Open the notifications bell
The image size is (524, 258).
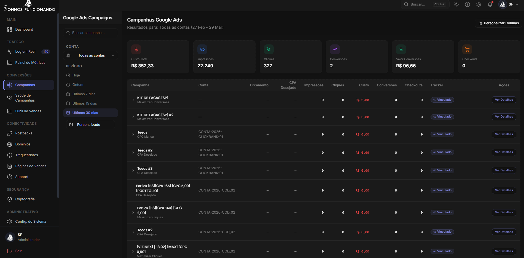490,4
